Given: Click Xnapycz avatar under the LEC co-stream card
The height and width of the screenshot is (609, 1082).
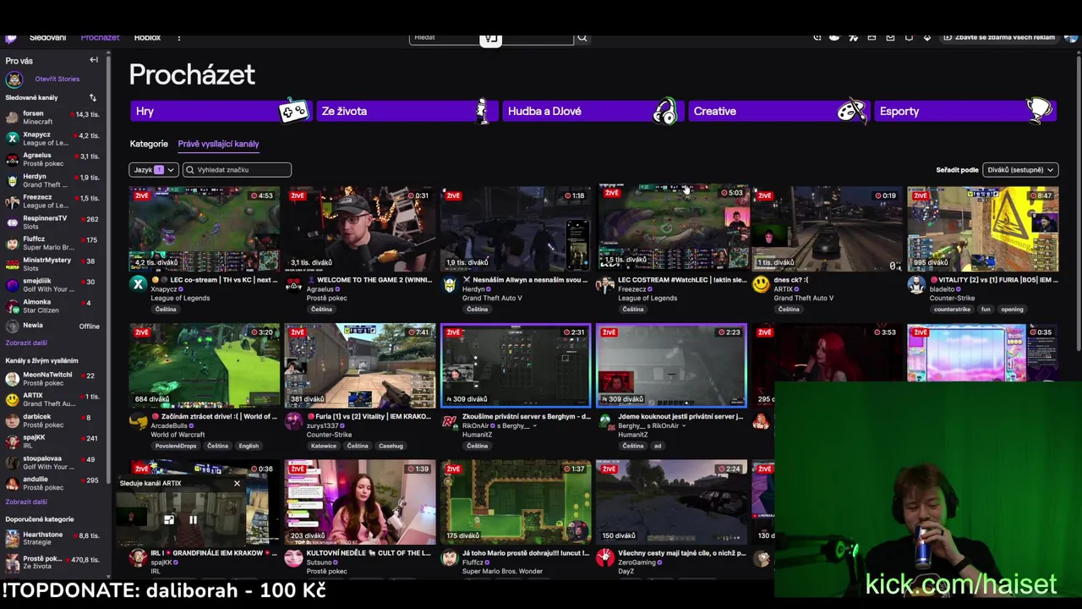Looking at the screenshot, I should (138, 284).
